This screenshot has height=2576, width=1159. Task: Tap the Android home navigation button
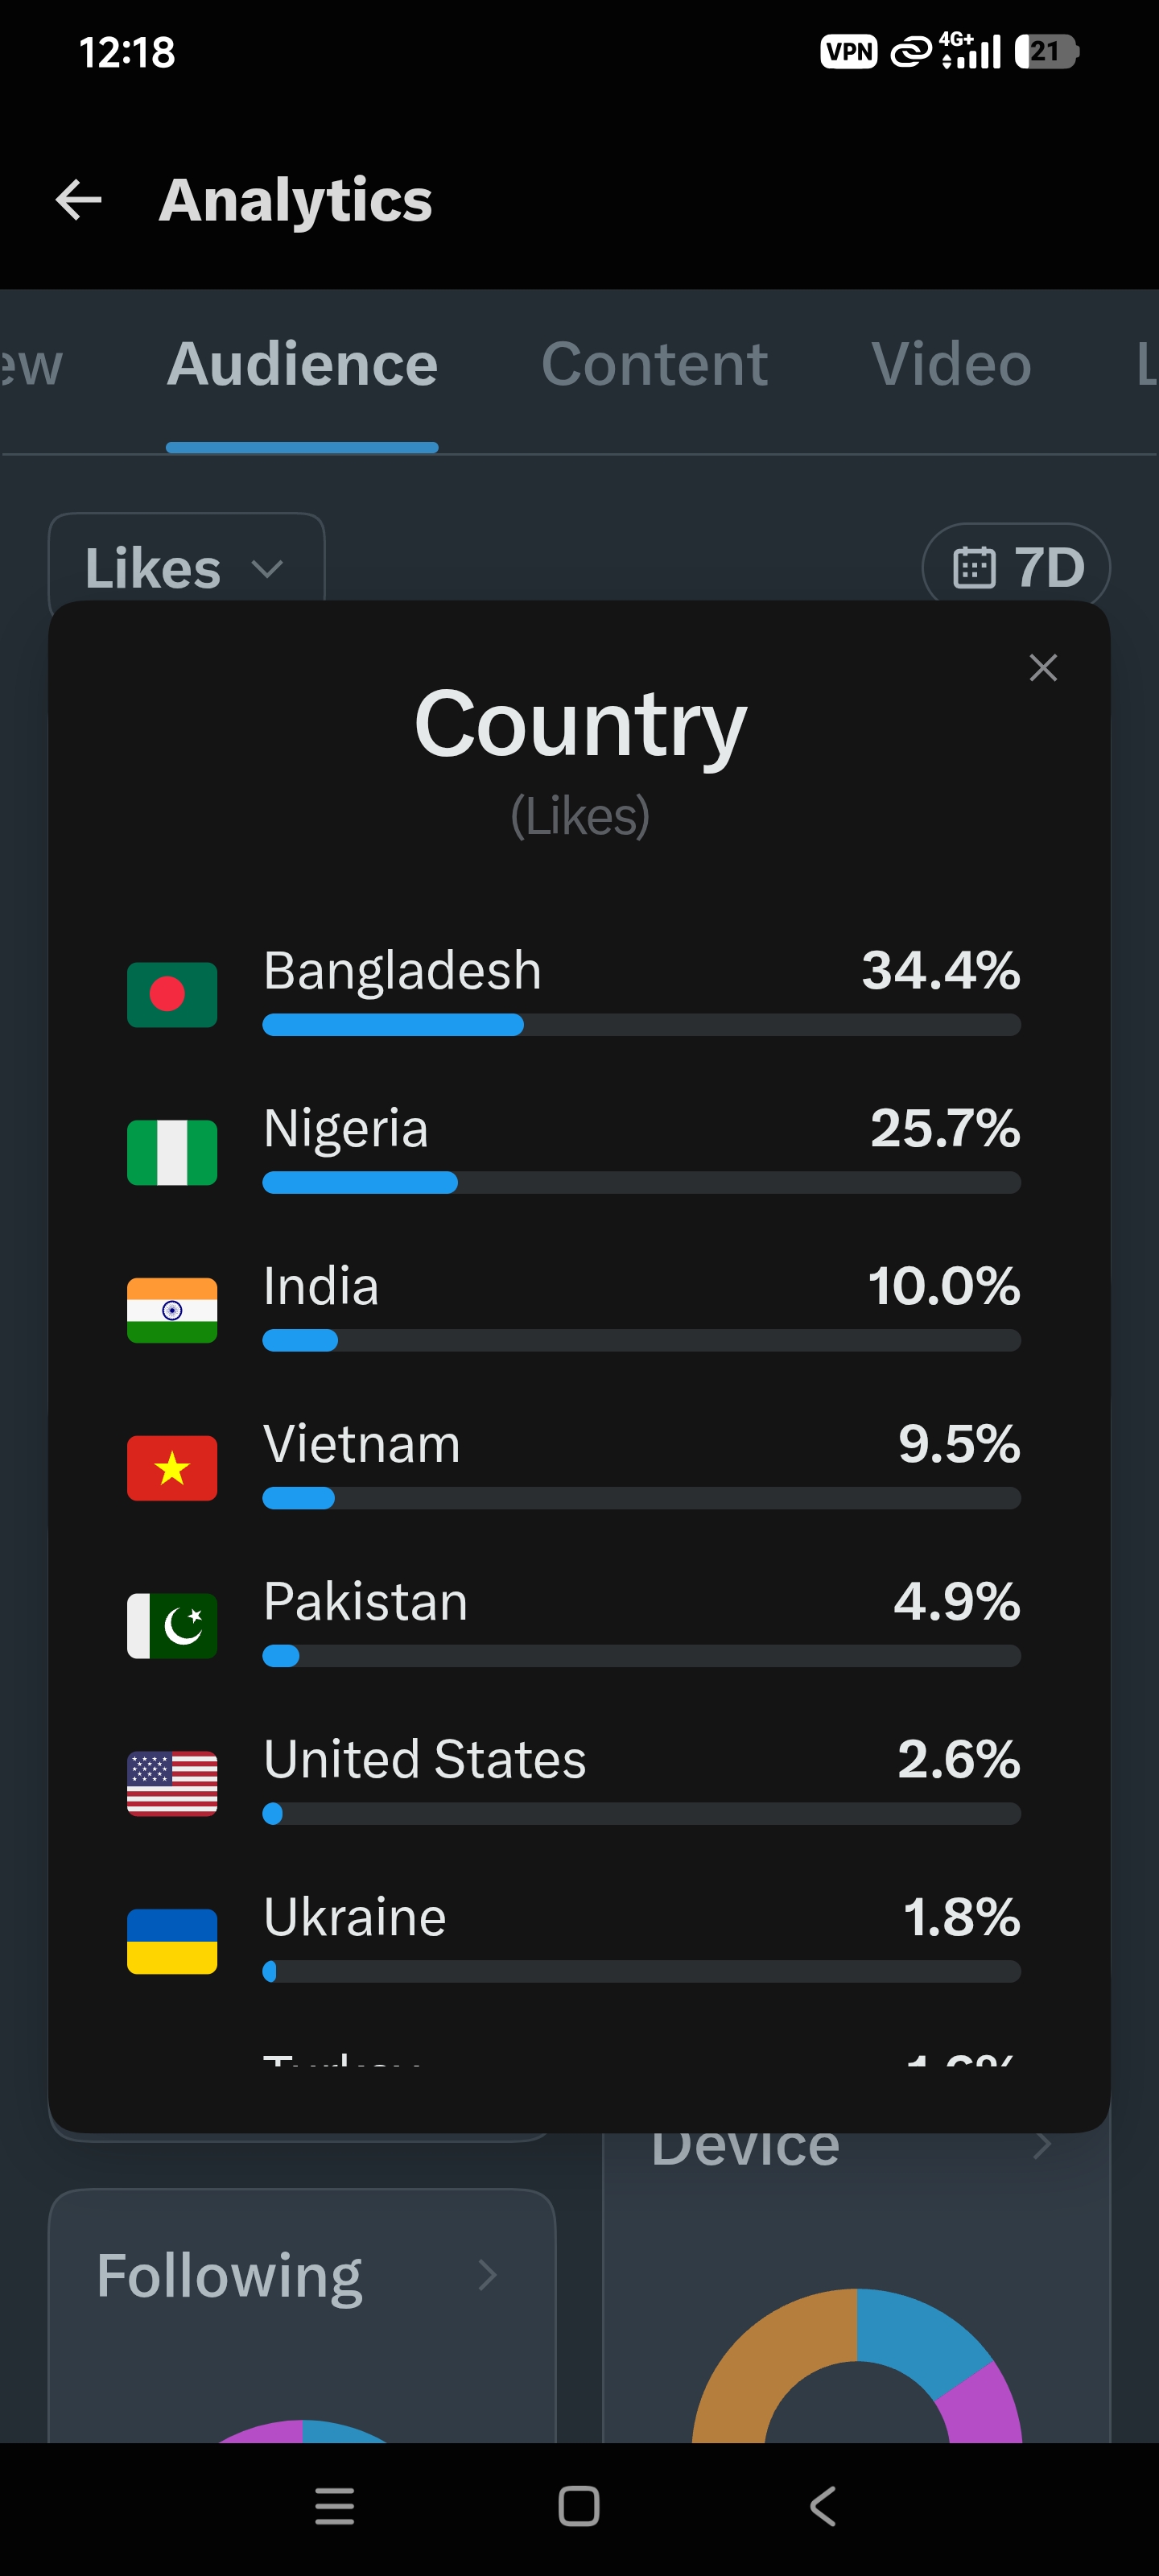click(579, 2506)
